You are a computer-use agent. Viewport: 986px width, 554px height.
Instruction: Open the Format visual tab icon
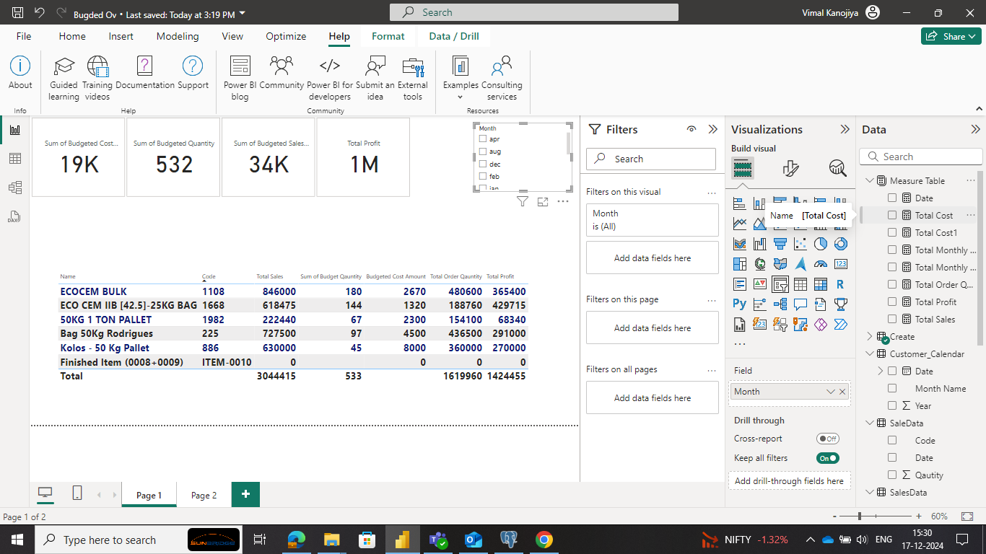click(790, 169)
